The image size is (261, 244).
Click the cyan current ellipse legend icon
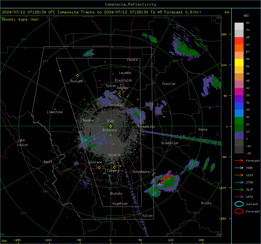point(239,204)
